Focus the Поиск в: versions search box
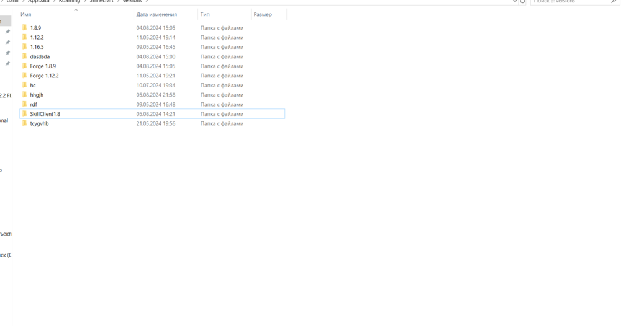 click(x=575, y=2)
